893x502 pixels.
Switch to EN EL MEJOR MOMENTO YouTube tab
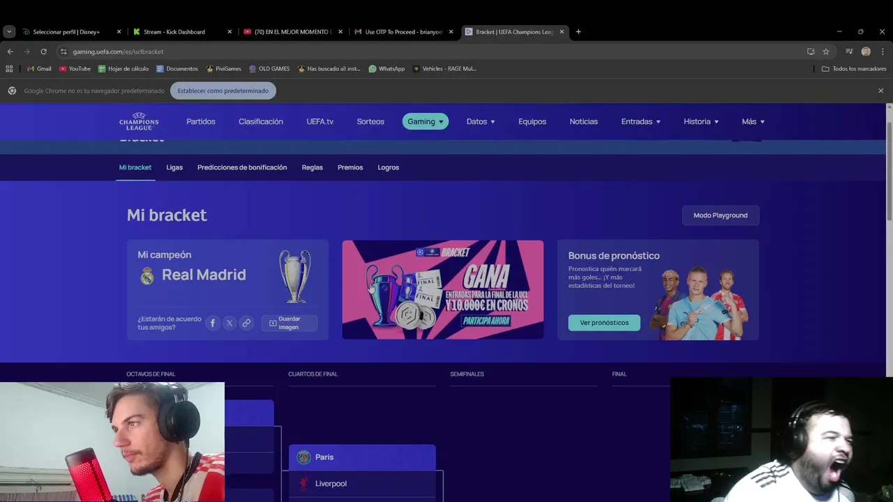(292, 31)
